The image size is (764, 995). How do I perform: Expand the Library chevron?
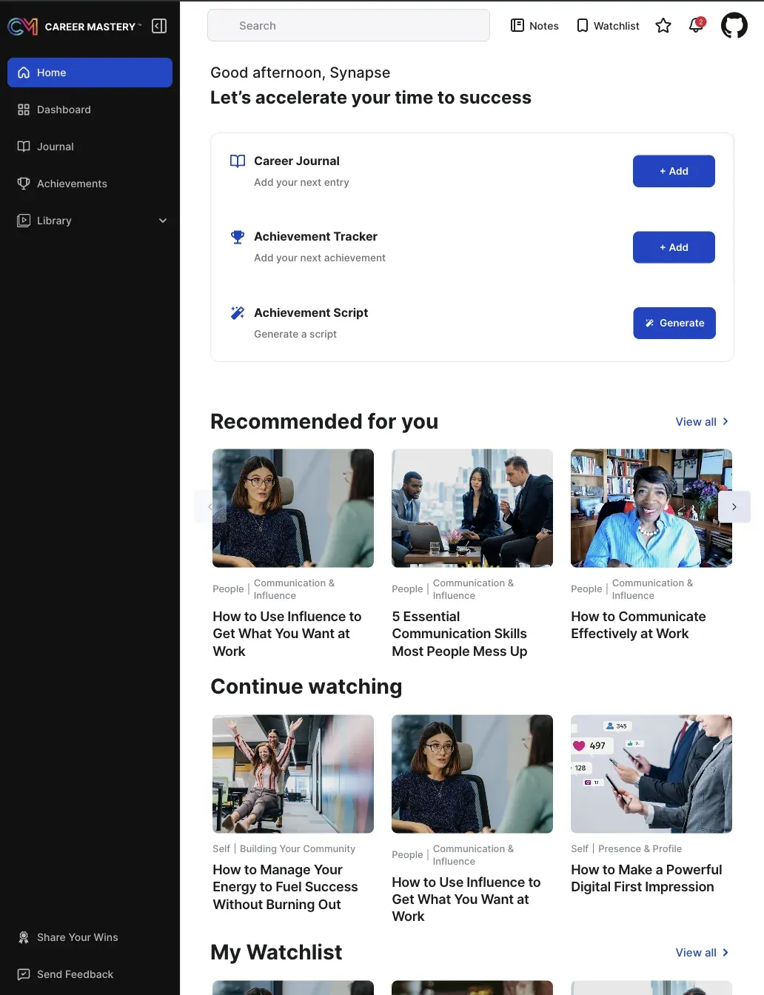tap(163, 221)
